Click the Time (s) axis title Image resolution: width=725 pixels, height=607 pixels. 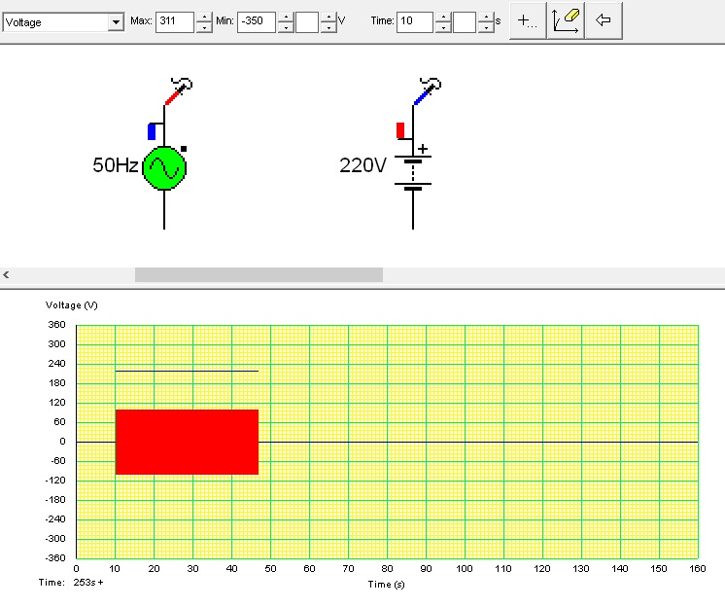pyautogui.click(x=386, y=585)
